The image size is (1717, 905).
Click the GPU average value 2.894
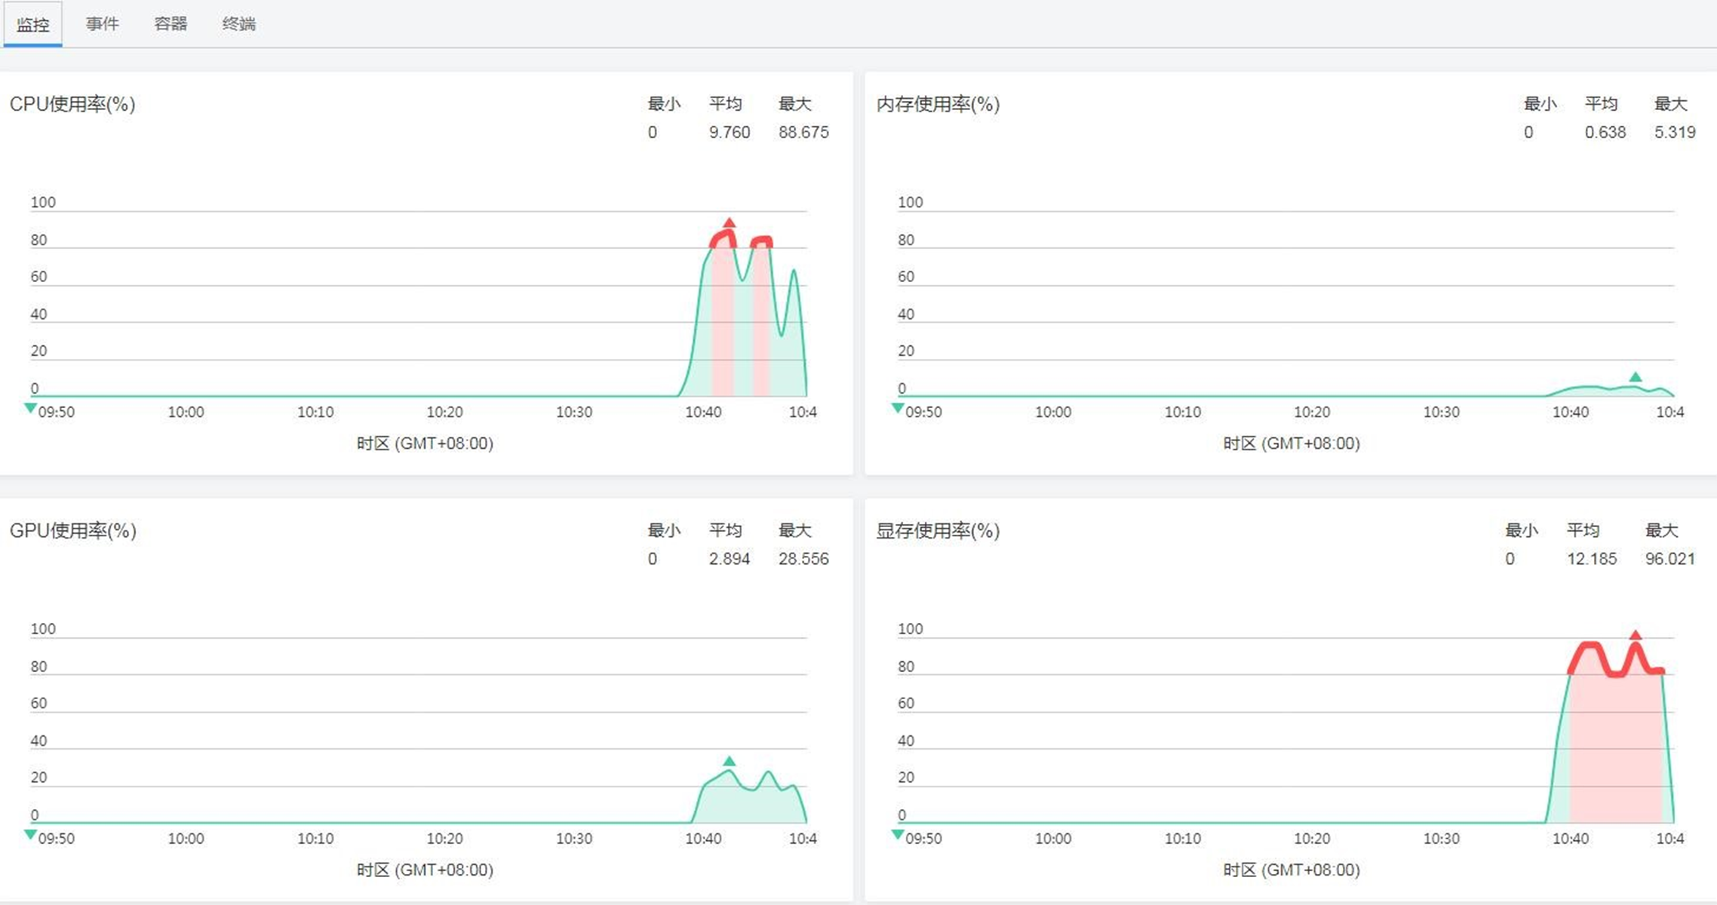pyautogui.click(x=729, y=559)
